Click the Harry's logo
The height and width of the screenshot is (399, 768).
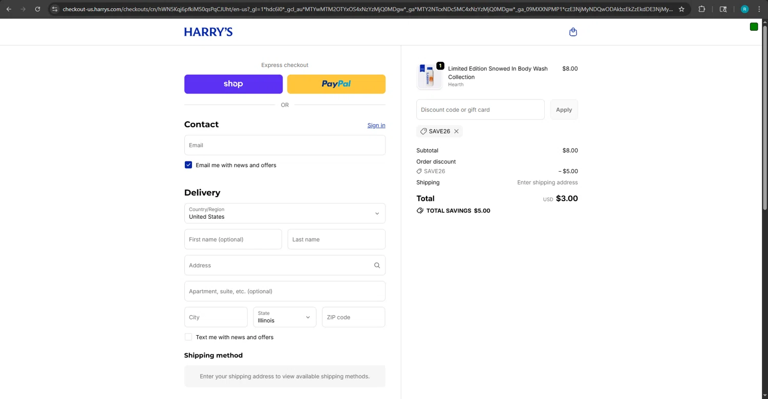pyautogui.click(x=208, y=32)
